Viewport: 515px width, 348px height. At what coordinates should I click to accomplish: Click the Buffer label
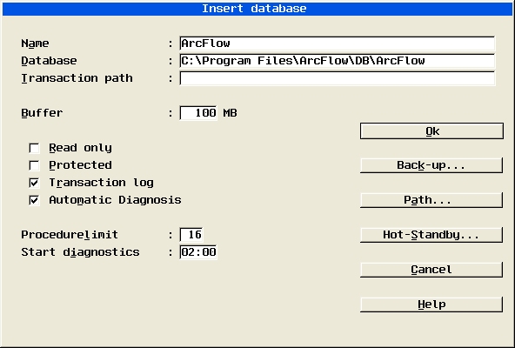[x=42, y=113]
